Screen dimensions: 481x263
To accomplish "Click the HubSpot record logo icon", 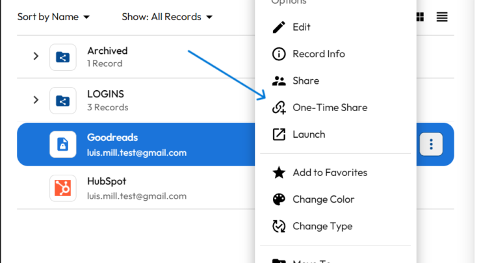I will point(63,188).
